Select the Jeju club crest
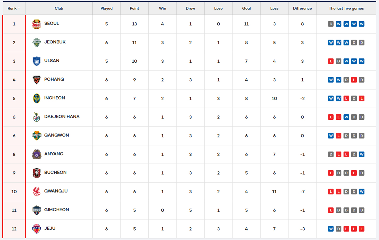This screenshot has width=379, height=240. coord(36,229)
